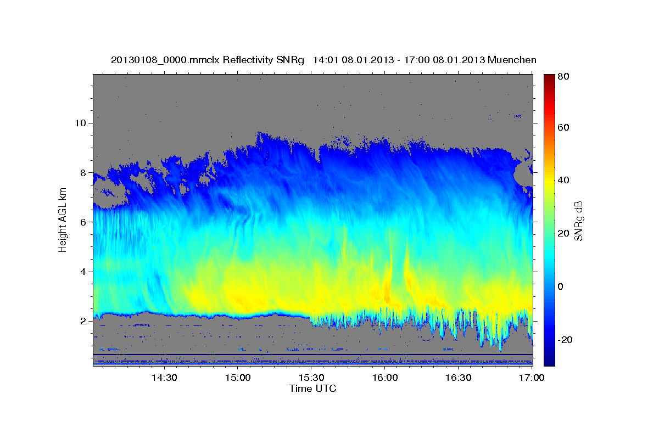Click the 17:00 time tick label

pos(532,378)
